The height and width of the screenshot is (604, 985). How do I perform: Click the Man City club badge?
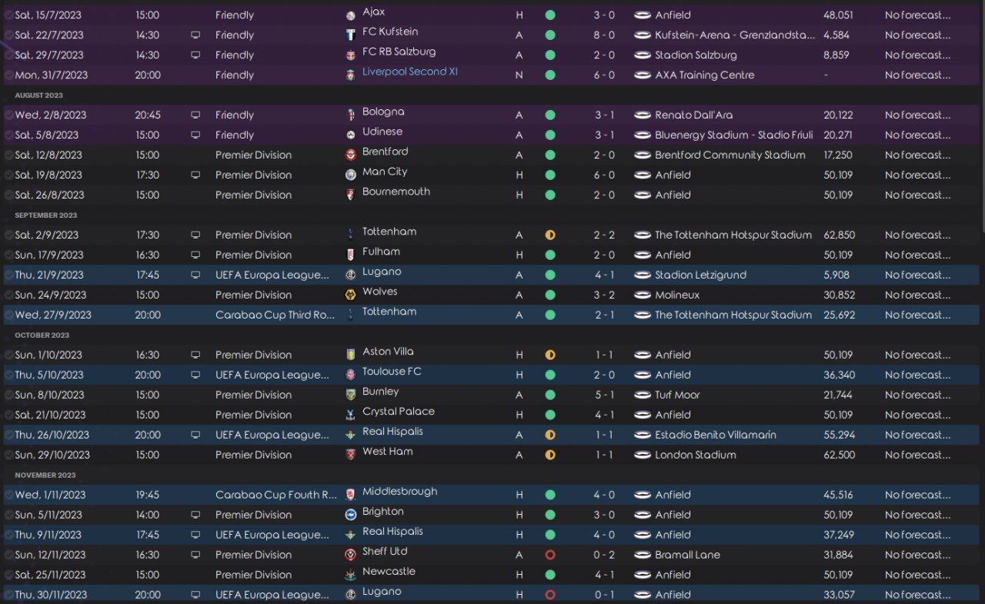point(351,175)
